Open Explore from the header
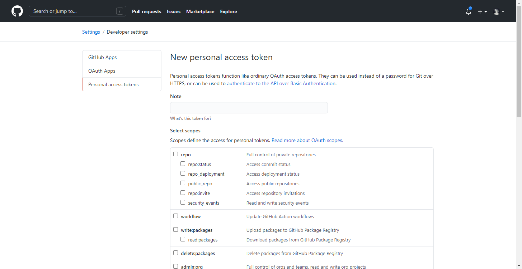Screen dimensions: 522x269 pyautogui.click(x=229, y=11)
